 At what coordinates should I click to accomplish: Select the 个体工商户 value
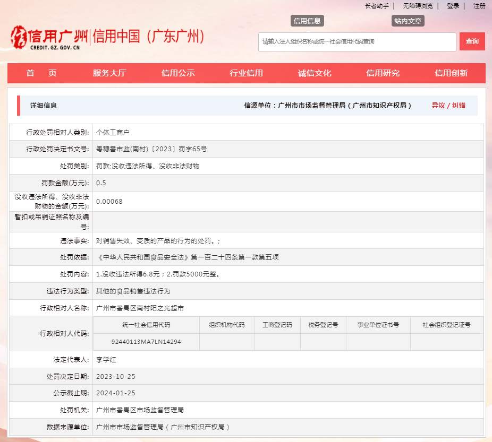113,133
